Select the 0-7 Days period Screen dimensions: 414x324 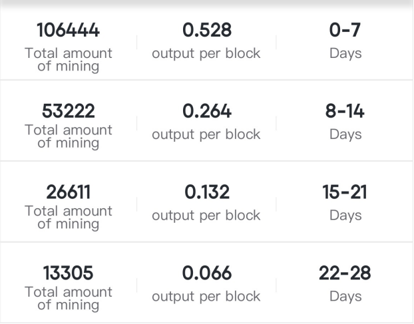tap(345, 30)
